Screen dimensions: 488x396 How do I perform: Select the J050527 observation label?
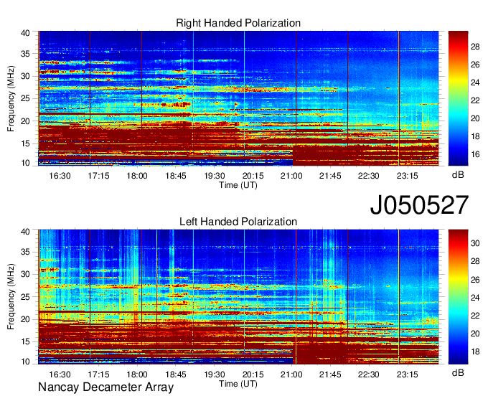[419, 205]
